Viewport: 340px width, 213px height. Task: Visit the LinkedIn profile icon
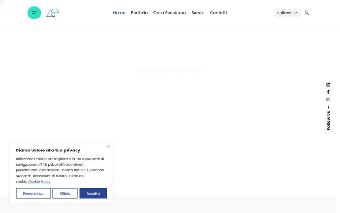tap(328, 85)
